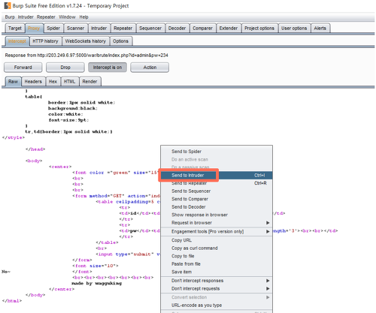Open the Burp menu

click(10, 17)
